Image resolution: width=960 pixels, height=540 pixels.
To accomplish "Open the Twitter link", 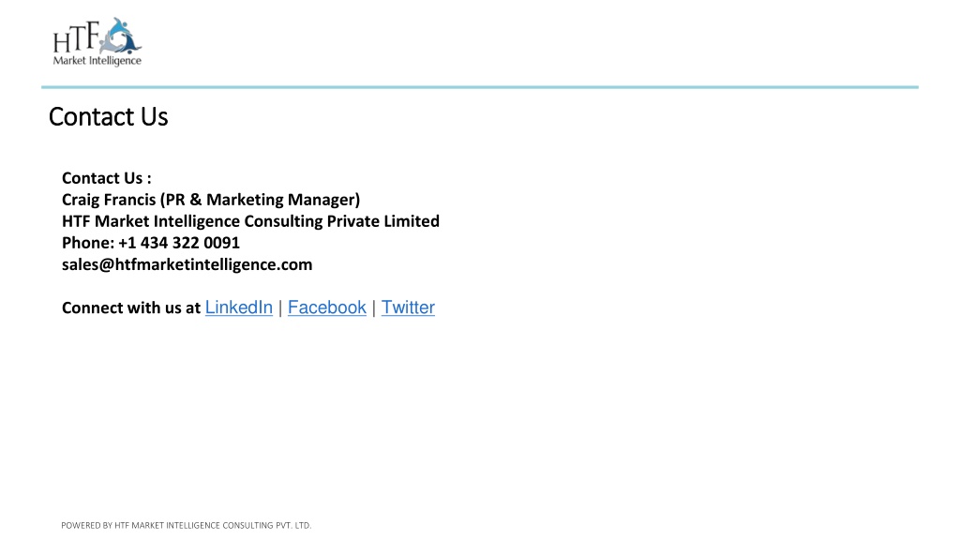I will click(x=409, y=307).
